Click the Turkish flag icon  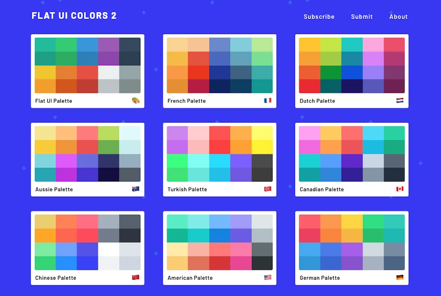(268, 189)
